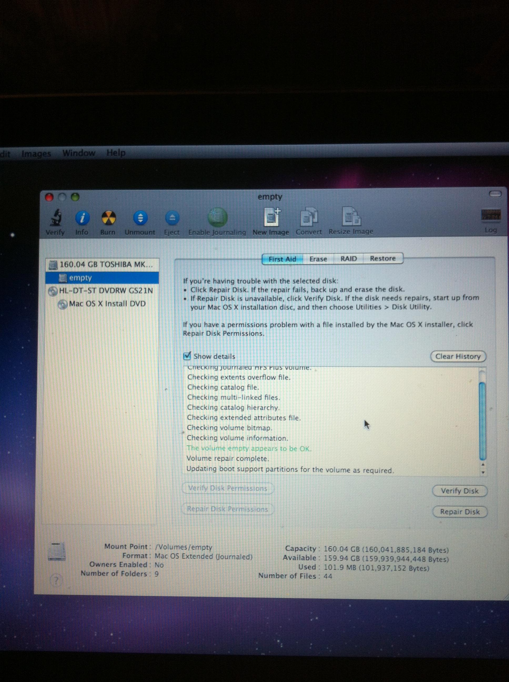
Task: Open the Images menu
Action: click(36, 153)
